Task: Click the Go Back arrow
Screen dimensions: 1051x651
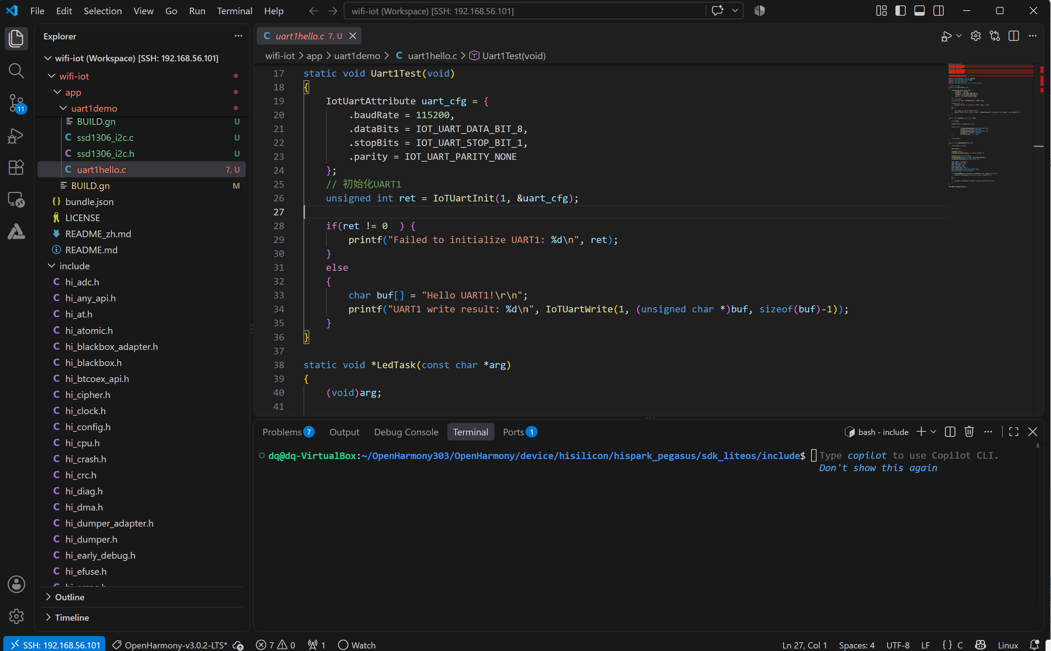Action: tap(314, 11)
